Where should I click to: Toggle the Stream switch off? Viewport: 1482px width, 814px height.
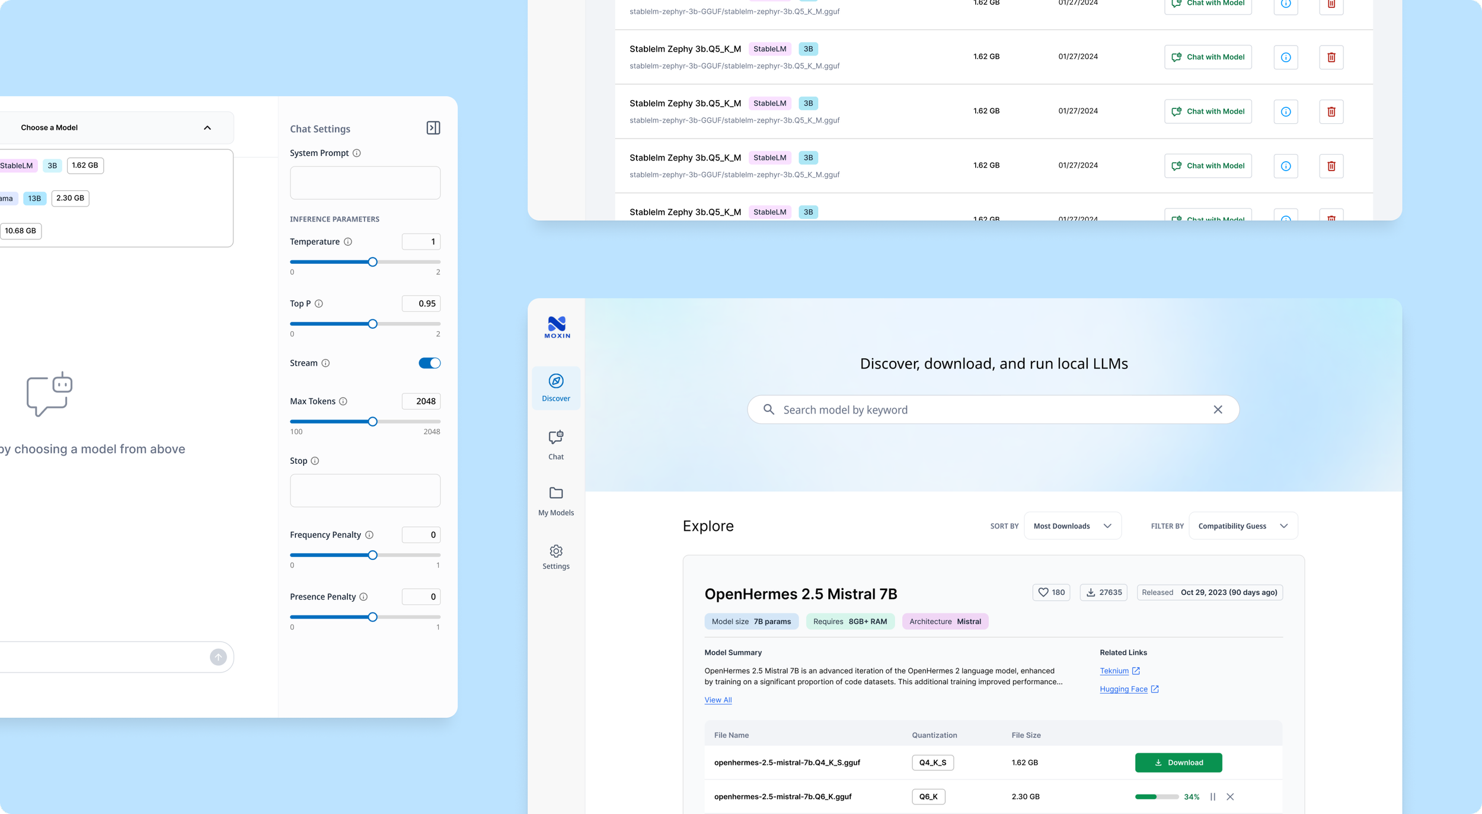[x=429, y=363]
